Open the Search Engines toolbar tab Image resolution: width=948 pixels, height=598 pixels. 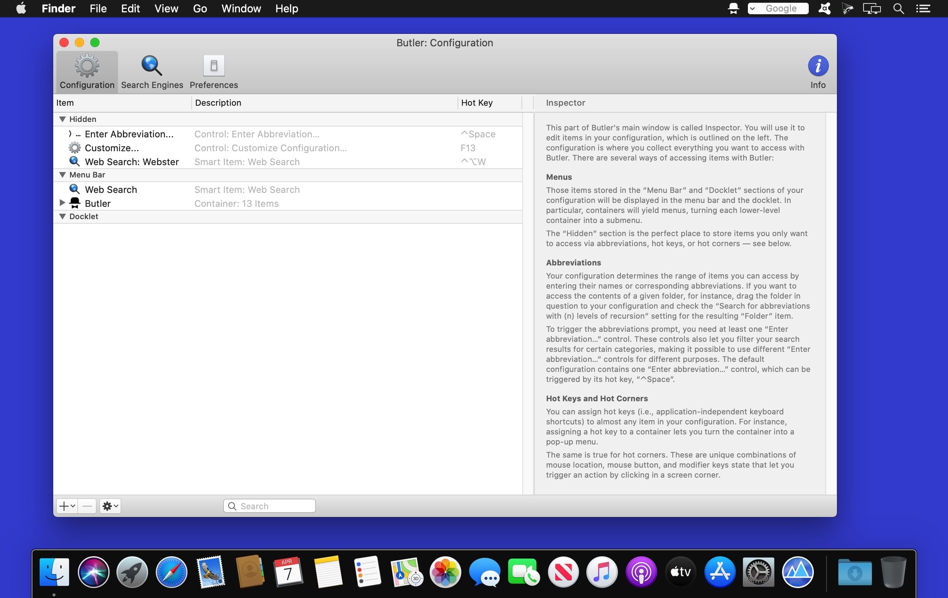coord(152,72)
